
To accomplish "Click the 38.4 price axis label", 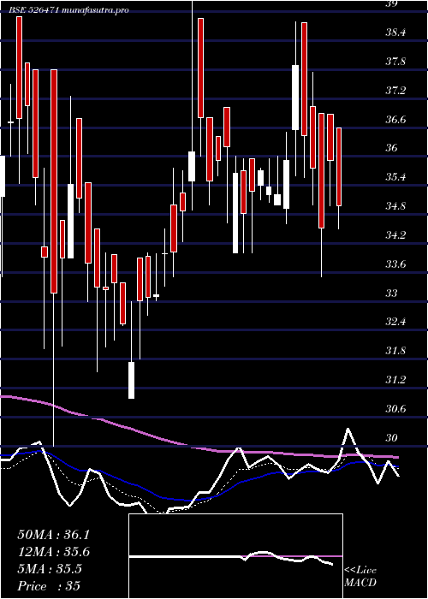I will pyautogui.click(x=395, y=33).
